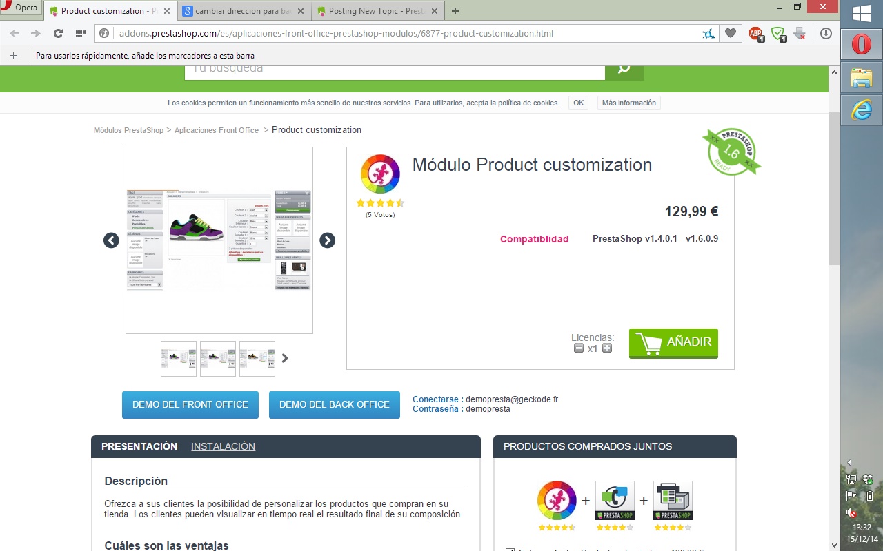Click the address bar URL field
Screen dimensions: 883x551
pos(406,33)
